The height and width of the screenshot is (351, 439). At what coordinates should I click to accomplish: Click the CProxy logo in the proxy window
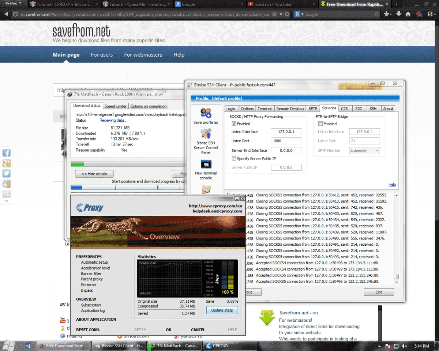pyautogui.click(x=90, y=208)
